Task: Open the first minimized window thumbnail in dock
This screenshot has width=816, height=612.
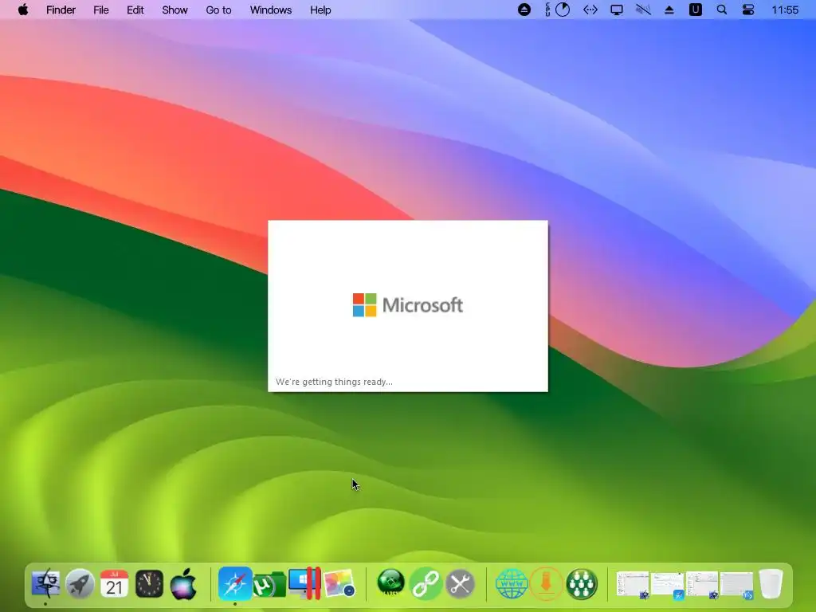Action: [633, 584]
